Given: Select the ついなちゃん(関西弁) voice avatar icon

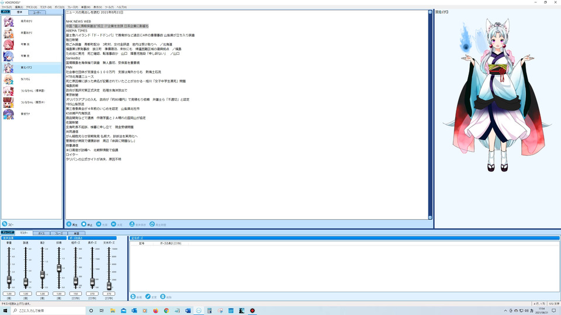Looking at the screenshot, I should (9, 103).
